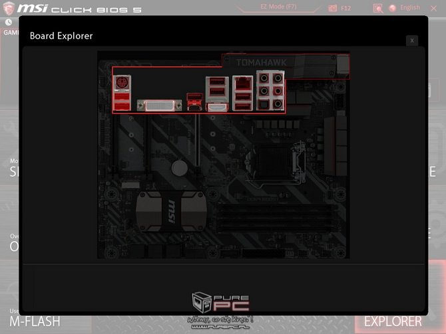This screenshot has width=446, height=334.
Task: Select the DVI-D video connector
Action: tap(159, 106)
